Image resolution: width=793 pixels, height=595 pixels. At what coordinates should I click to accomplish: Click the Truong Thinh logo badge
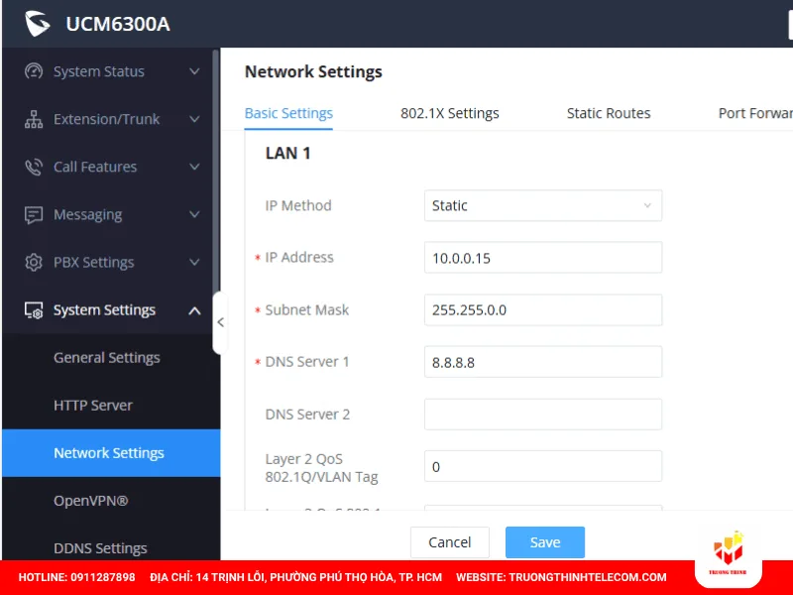pos(729,554)
